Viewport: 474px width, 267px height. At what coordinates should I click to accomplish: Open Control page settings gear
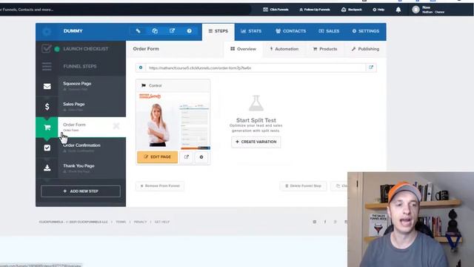(x=201, y=156)
